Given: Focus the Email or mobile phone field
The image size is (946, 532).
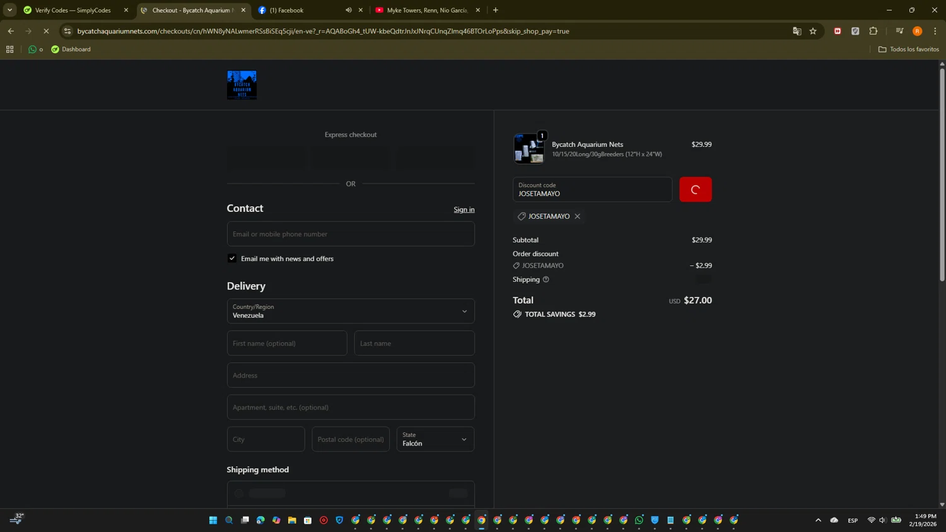Looking at the screenshot, I should [351, 234].
